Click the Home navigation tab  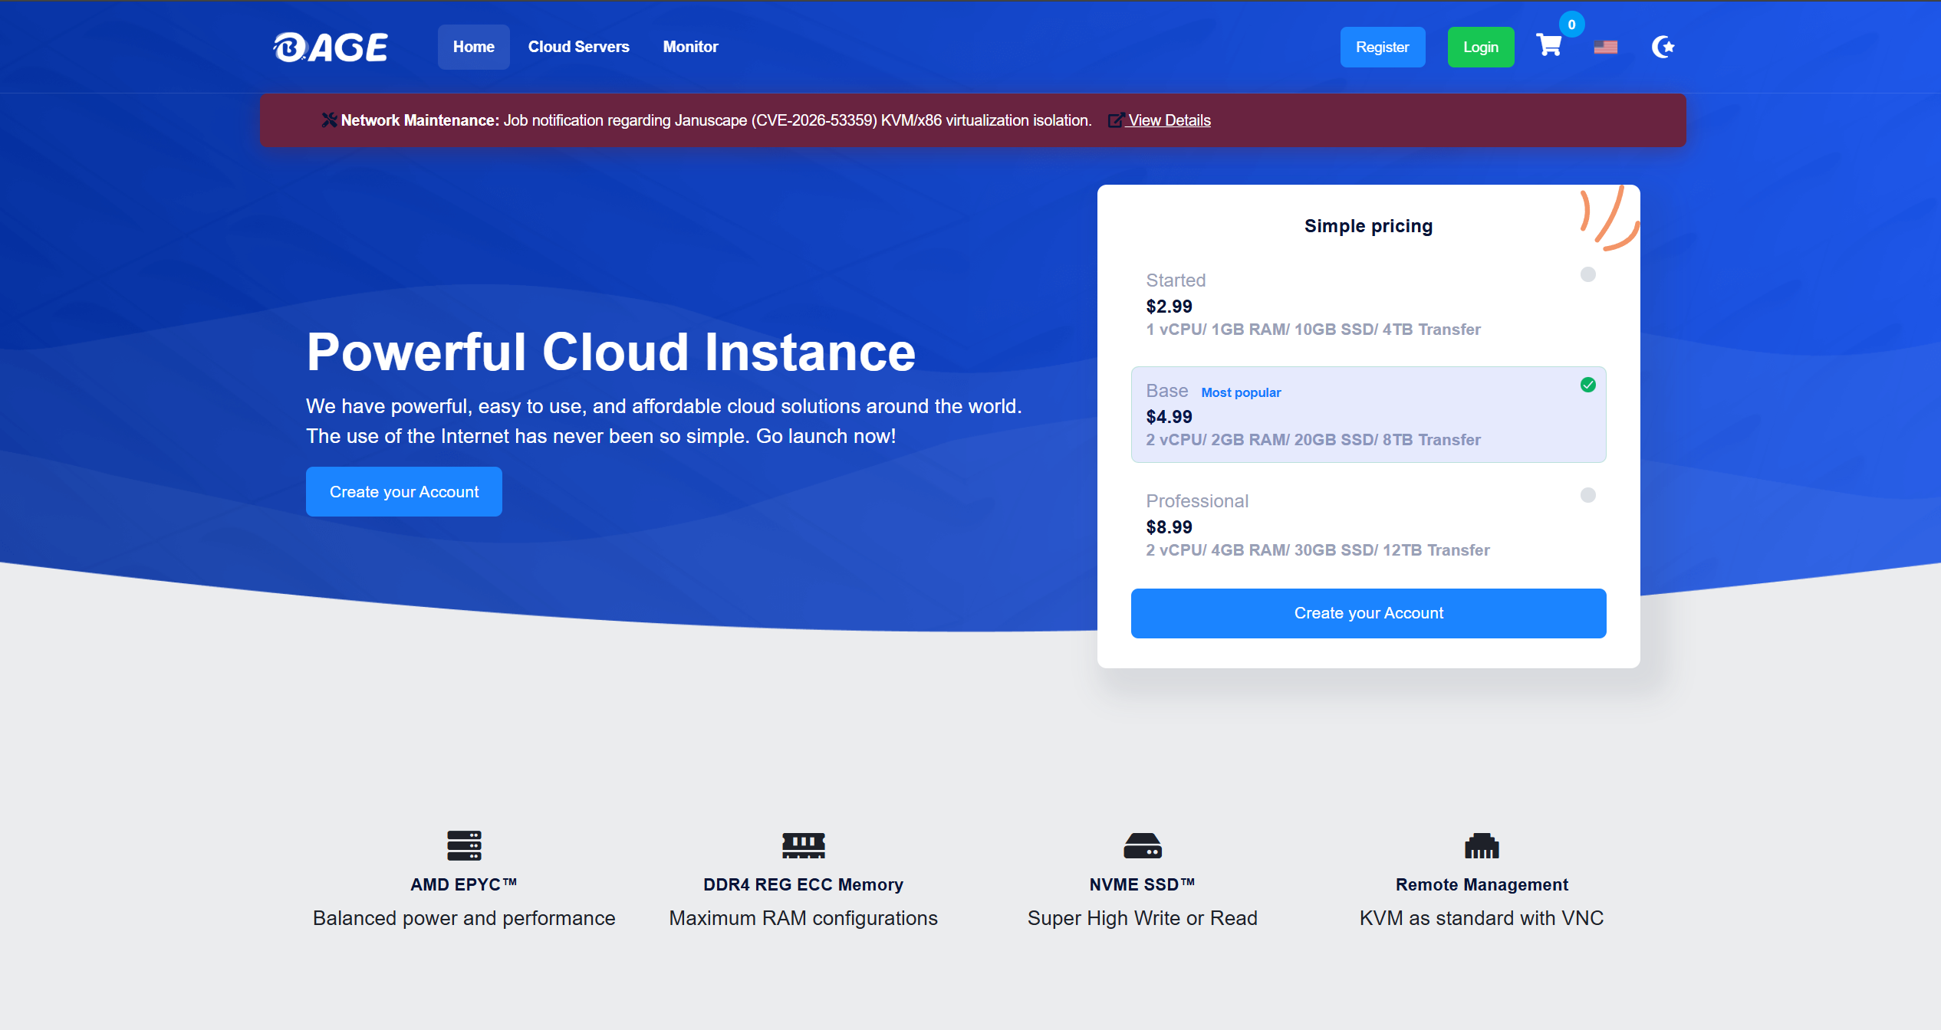tap(473, 47)
